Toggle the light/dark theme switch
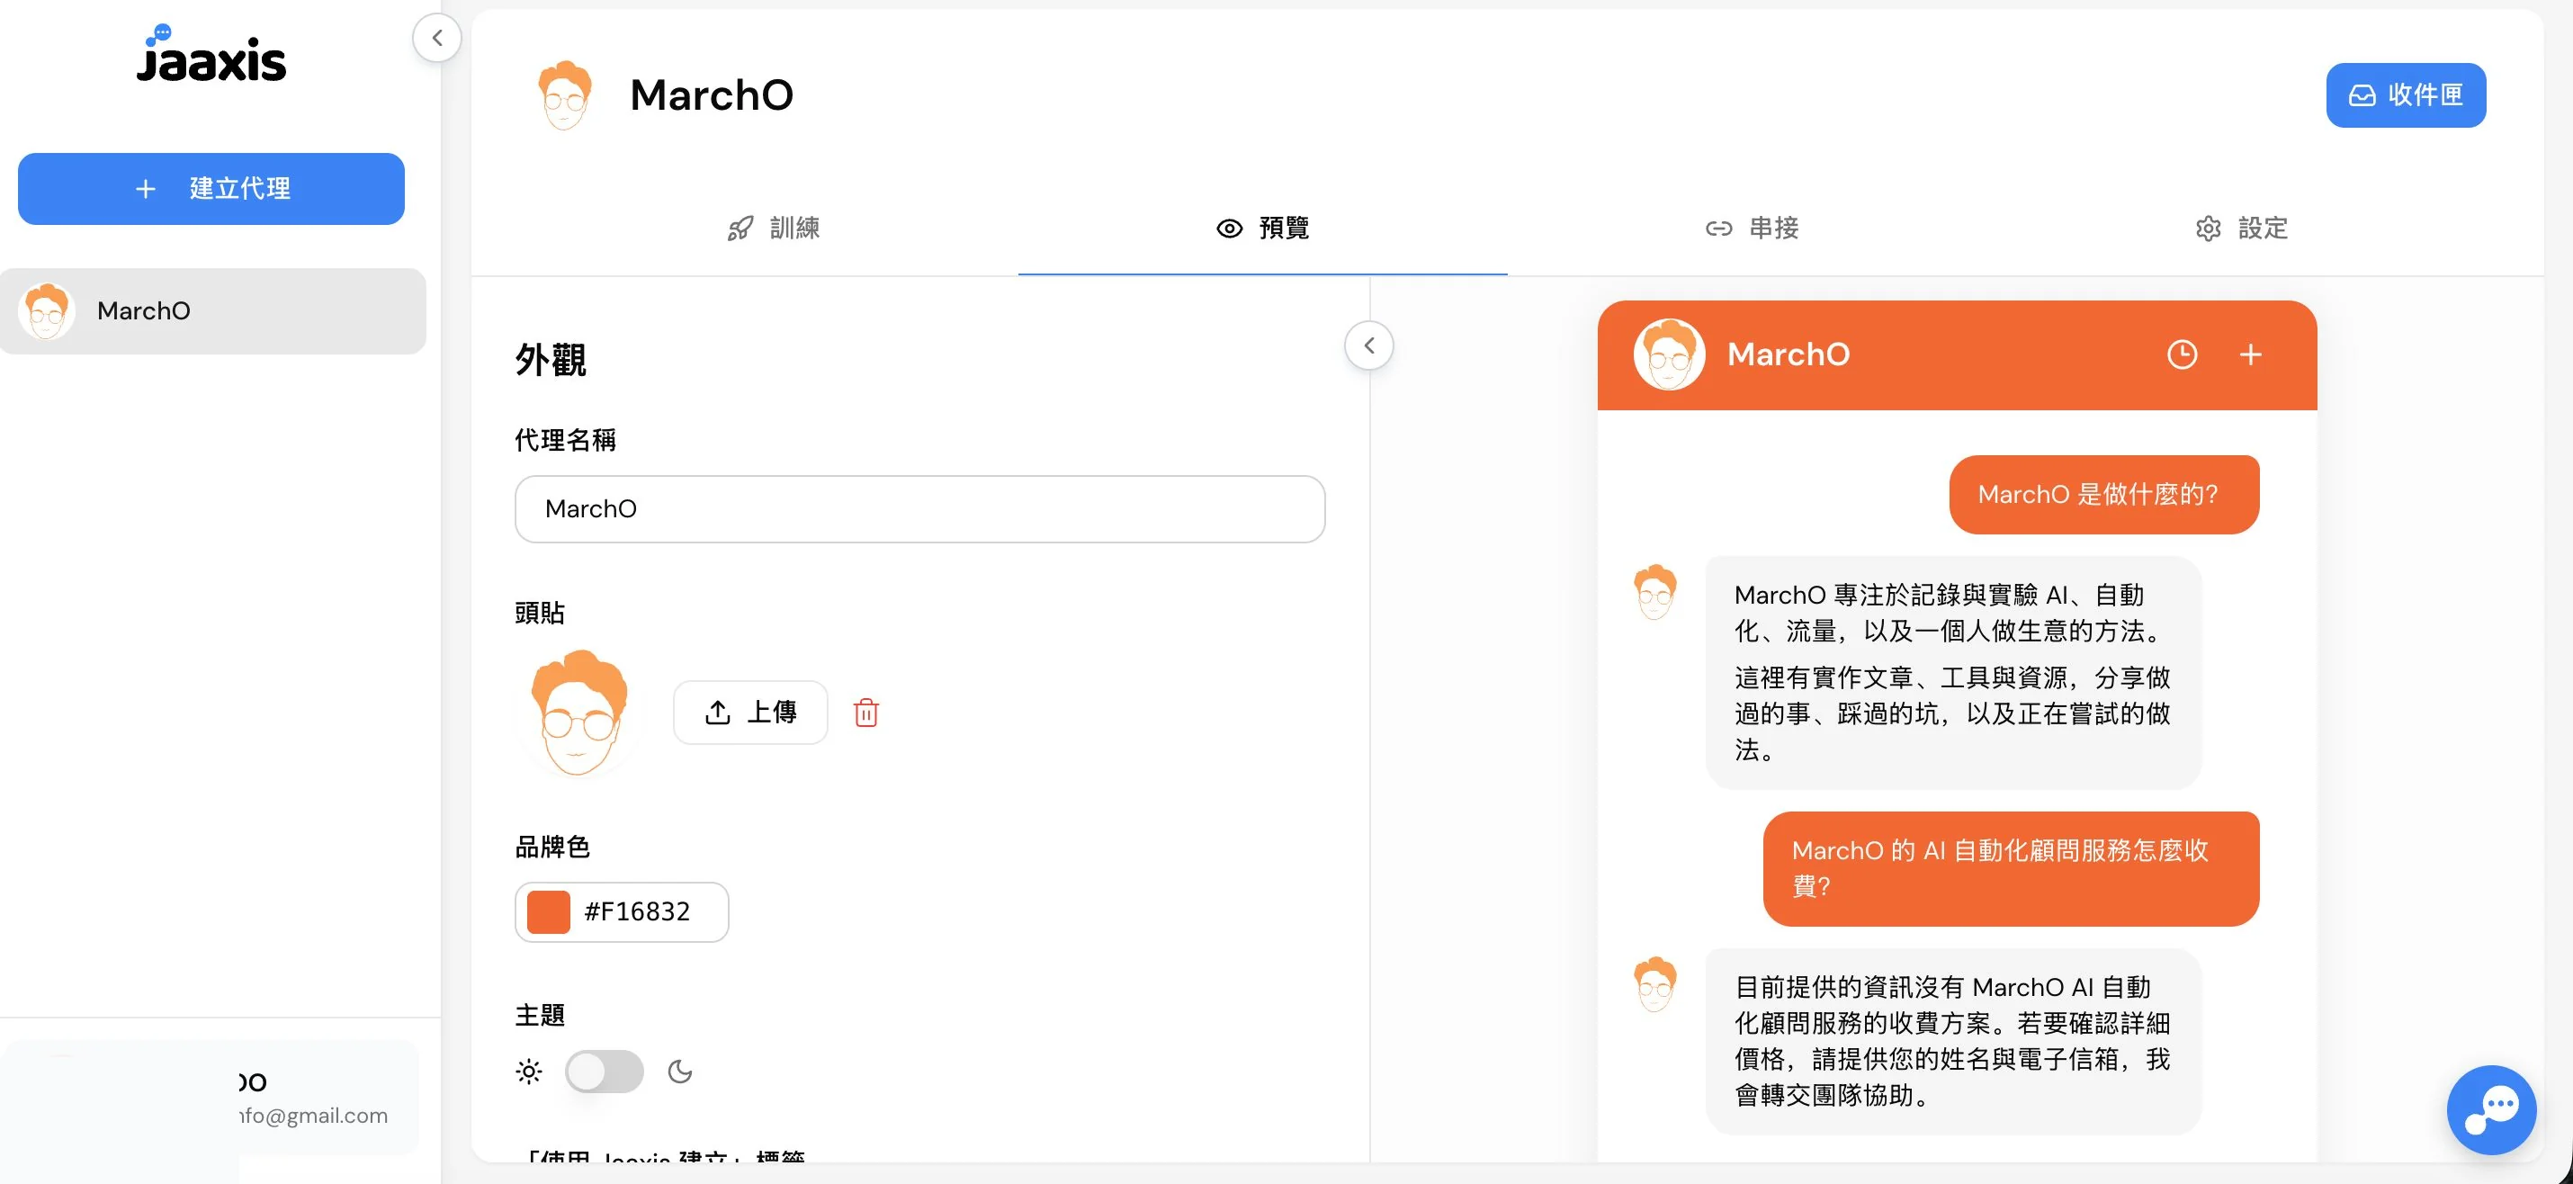 coord(605,1072)
